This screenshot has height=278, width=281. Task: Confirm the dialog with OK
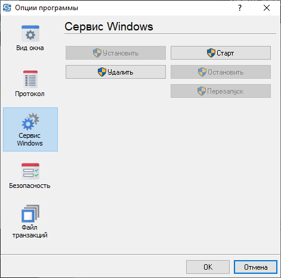[208, 267]
